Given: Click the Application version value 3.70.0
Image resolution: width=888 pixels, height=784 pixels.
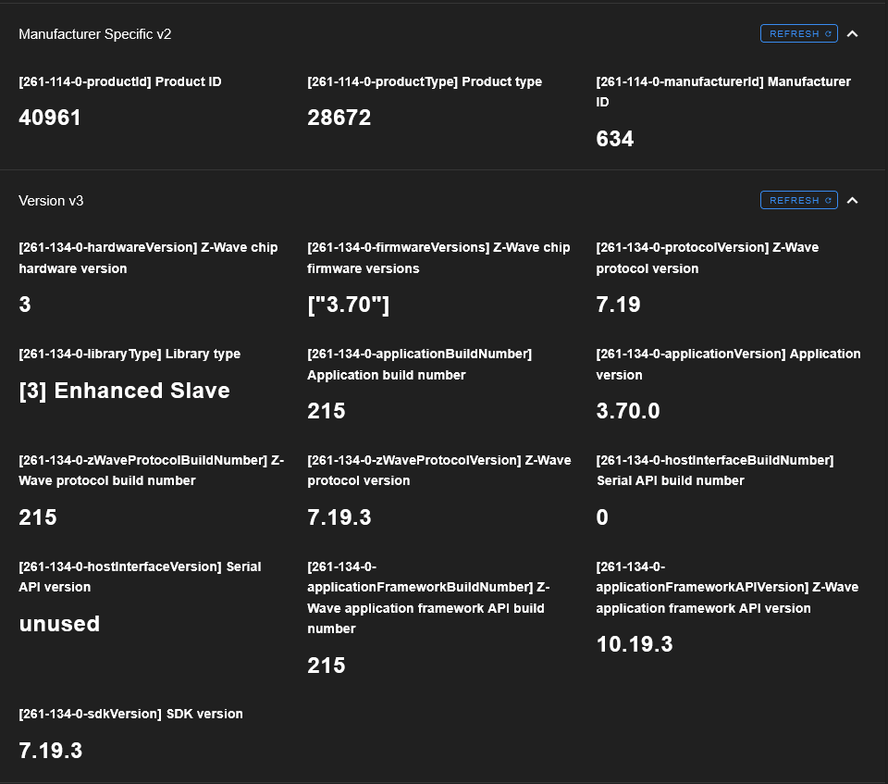Looking at the screenshot, I should [x=628, y=411].
